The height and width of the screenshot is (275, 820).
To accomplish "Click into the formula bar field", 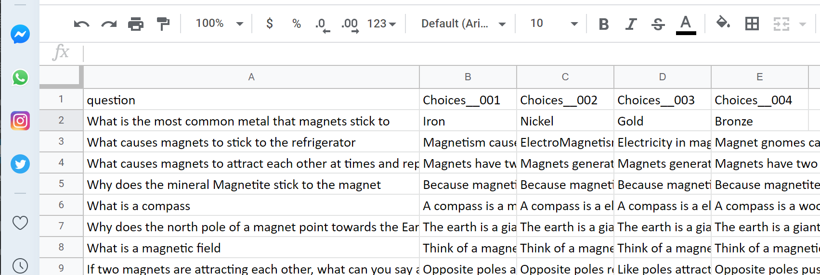I will click(x=452, y=52).
